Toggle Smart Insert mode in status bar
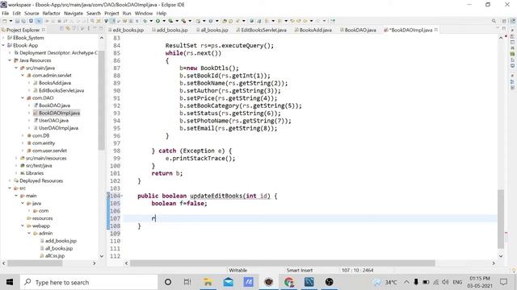 tap(300, 271)
